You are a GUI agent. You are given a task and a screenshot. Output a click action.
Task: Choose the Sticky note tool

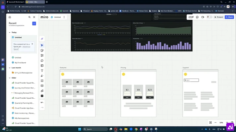(42, 50)
